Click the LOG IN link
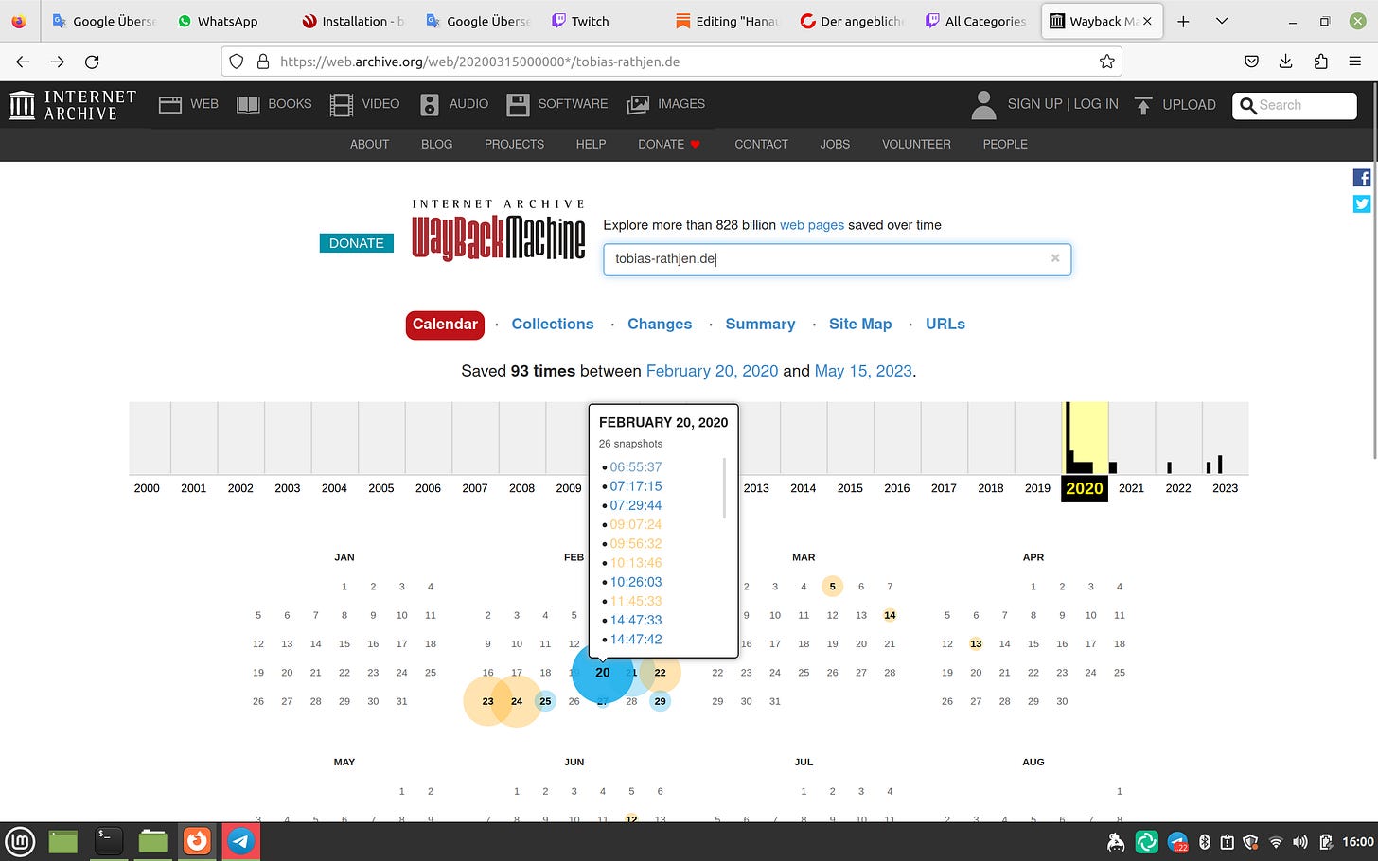This screenshot has width=1378, height=861. 1096,104
